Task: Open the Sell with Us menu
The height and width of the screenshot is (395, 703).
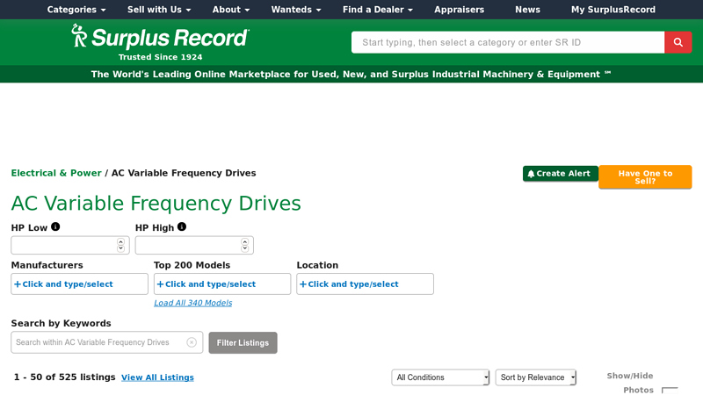Action: tap(159, 10)
